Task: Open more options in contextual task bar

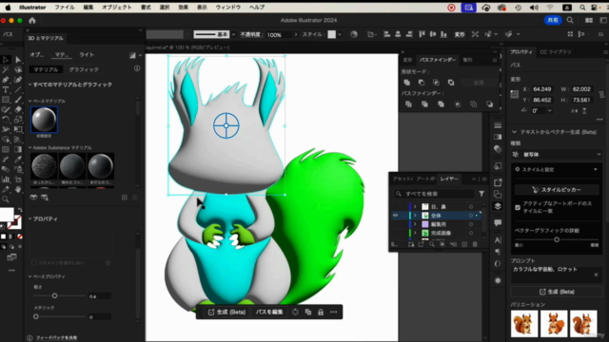Action: [334, 313]
